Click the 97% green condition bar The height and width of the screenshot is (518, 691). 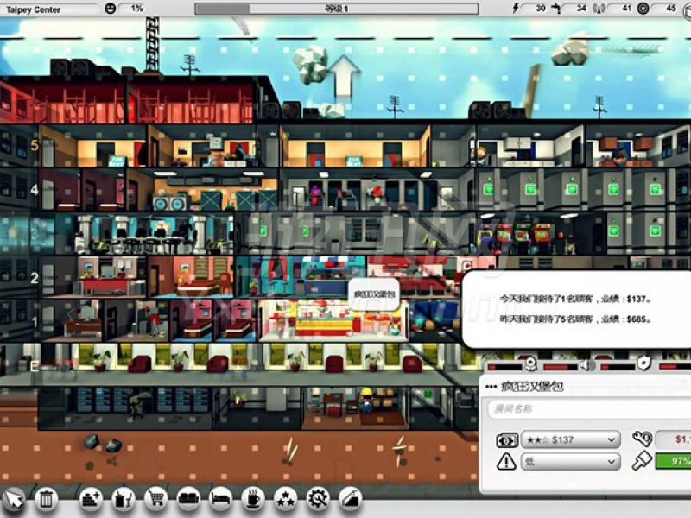pyautogui.click(x=674, y=462)
